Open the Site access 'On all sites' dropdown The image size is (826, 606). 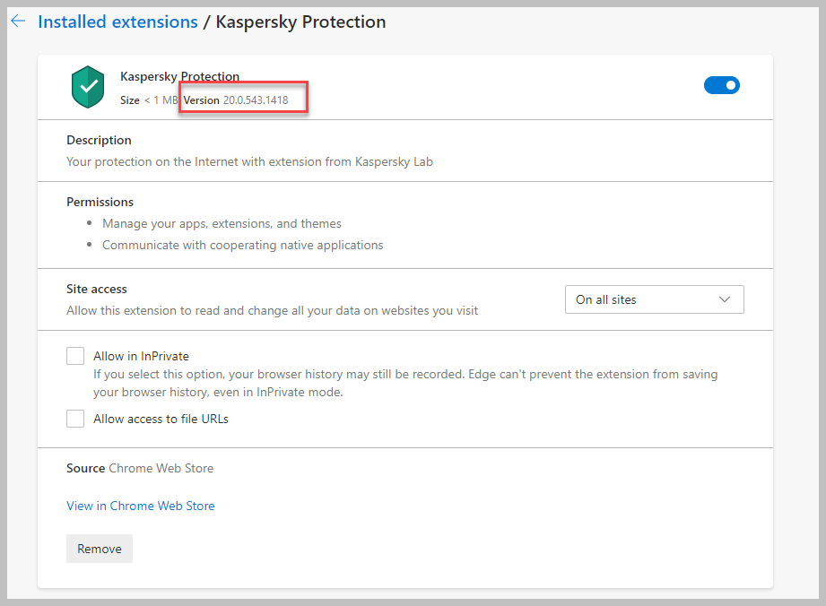[655, 299]
